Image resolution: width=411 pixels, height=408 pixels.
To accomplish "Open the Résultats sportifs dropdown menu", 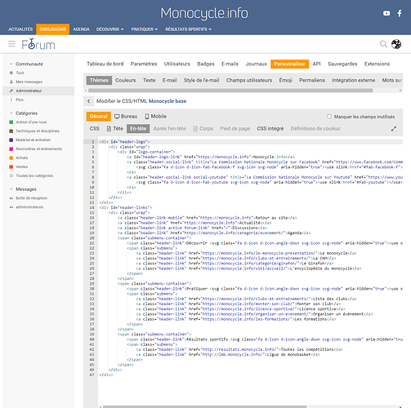I will 188,29.
